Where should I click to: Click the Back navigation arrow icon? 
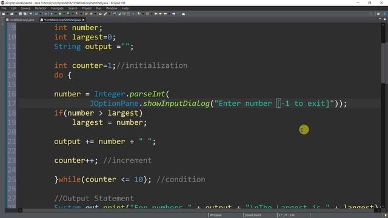[x=166, y=14]
